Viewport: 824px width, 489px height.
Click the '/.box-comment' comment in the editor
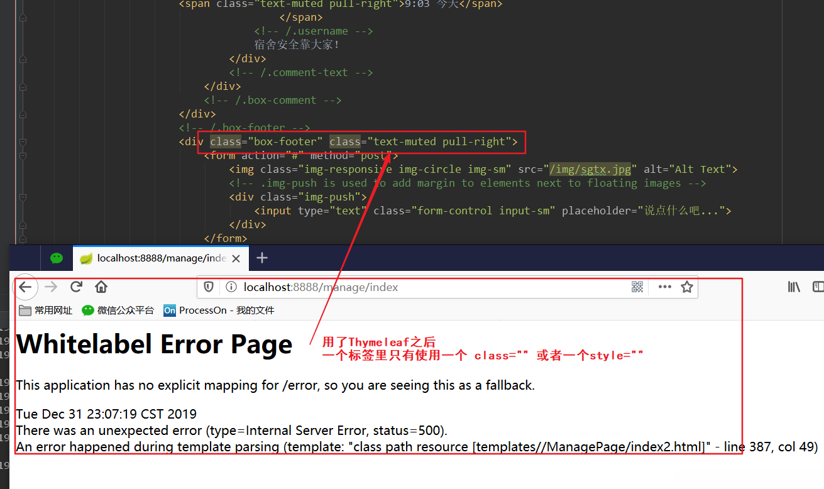pyautogui.click(x=273, y=101)
